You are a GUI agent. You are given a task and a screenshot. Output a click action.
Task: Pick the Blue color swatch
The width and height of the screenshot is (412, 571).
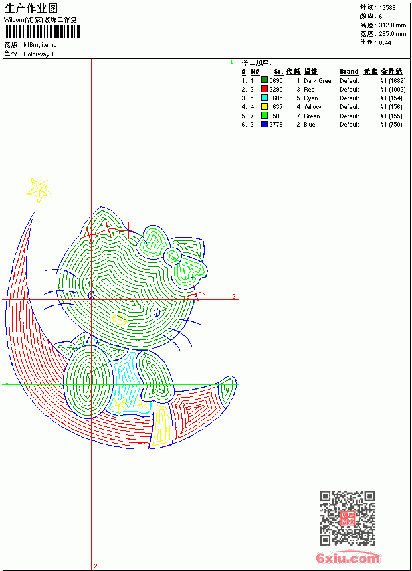point(264,124)
